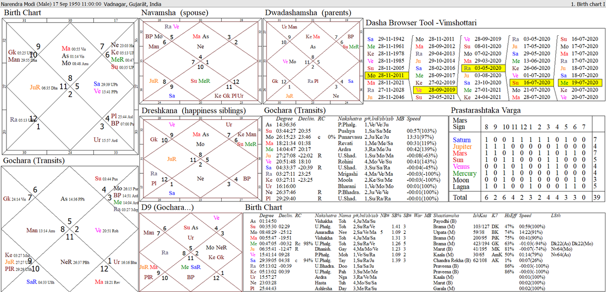Select the highlighted Ve 28-09-2019 antardasha
606x292 pixels.
(x=435, y=89)
